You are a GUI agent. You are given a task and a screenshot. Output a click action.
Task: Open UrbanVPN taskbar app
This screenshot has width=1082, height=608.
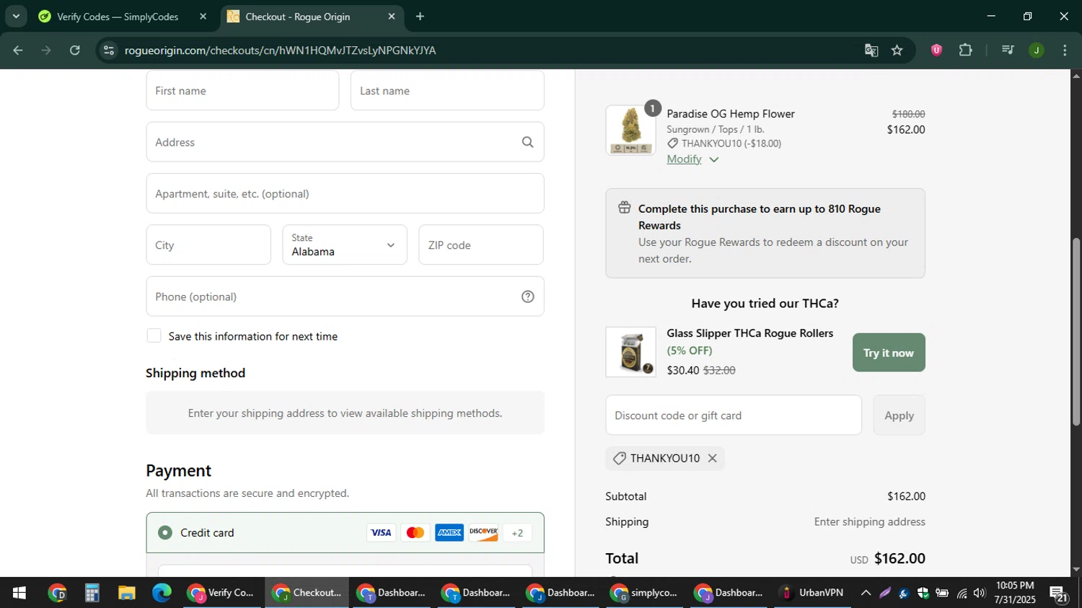click(813, 593)
